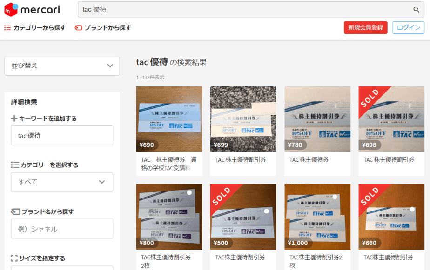The height and width of the screenshot is (270, 430).
Task: Click the frame icon beside サイズを指定する
Action: (14, 258)
